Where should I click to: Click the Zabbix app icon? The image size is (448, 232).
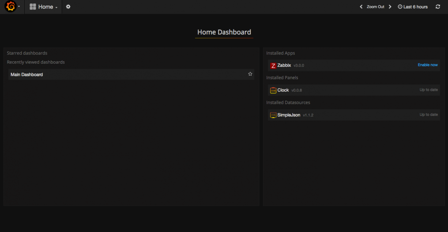(x=273, y=66)
